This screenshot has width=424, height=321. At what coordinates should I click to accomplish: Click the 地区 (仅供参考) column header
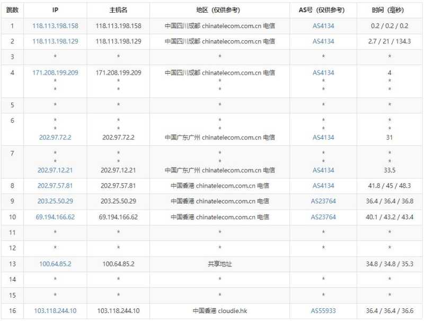pyautogui.click(x=218, y=10)
